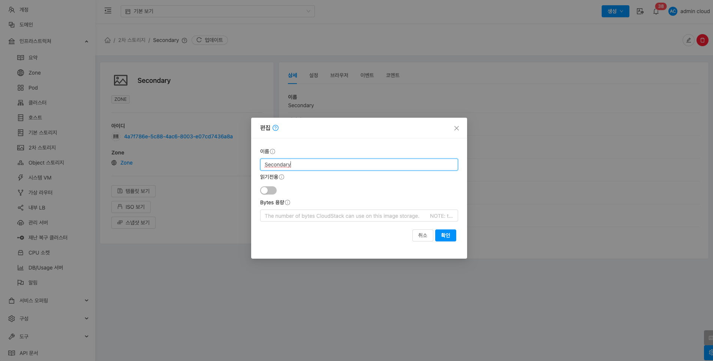Screen dimensions: 713x361
Task: Click the help icon beside 편집 title
Action: tap(276, 128)
